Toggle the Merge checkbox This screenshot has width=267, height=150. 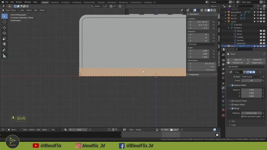(232, 108)
